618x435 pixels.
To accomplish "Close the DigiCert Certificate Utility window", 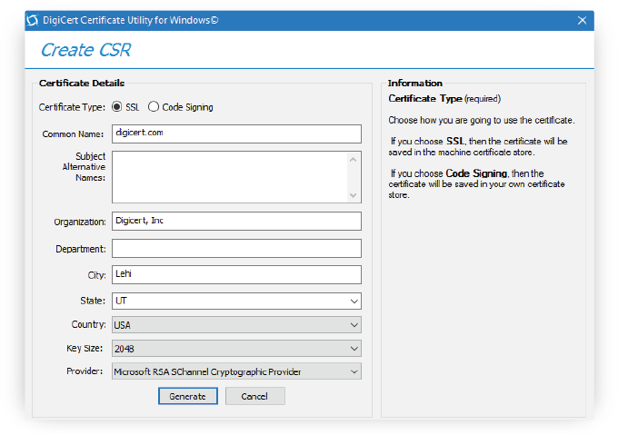I will tap(582, 21).
